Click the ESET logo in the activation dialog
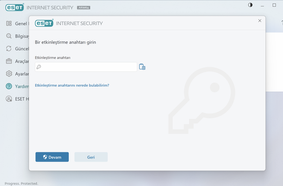 [44, 23]
